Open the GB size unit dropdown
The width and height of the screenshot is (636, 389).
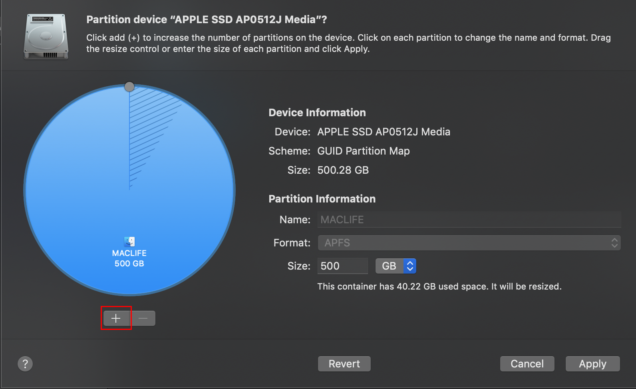tap(396, 266)
